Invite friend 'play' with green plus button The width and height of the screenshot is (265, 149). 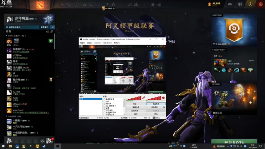point(51,41)
